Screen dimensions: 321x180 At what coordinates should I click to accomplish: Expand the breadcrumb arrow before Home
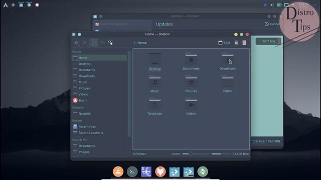(134, 42)
